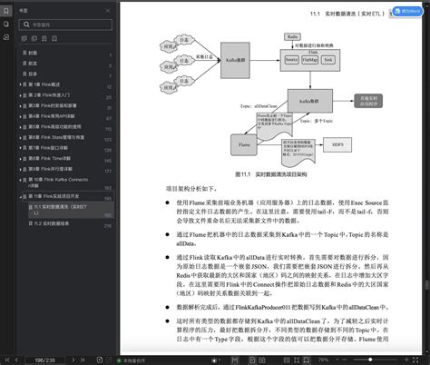
Task: Open the bookmarks panel in left sidebar
Action: click(6, 11)
